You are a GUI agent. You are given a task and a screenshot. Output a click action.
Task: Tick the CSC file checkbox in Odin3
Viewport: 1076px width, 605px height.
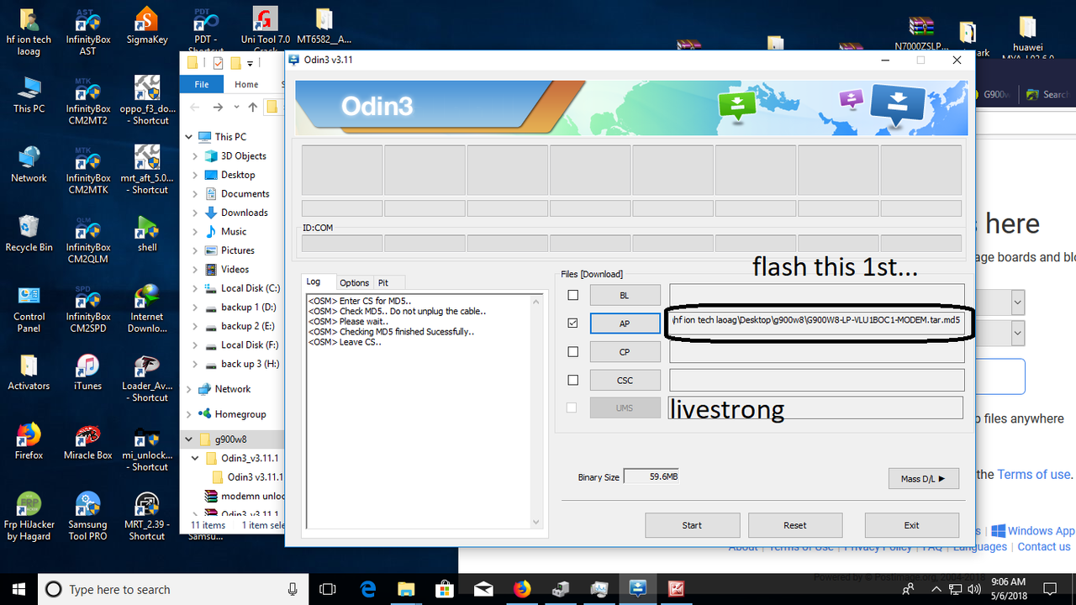click(x=572, y=380)
